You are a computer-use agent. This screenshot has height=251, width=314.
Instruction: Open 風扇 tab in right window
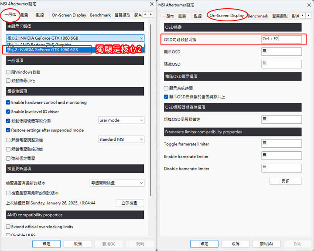(182, 16)
